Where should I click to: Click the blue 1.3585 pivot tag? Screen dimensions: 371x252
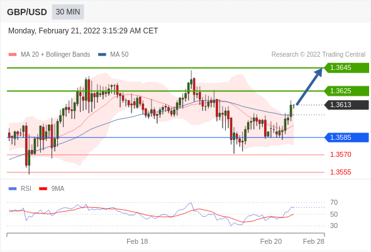coord(346,137)
